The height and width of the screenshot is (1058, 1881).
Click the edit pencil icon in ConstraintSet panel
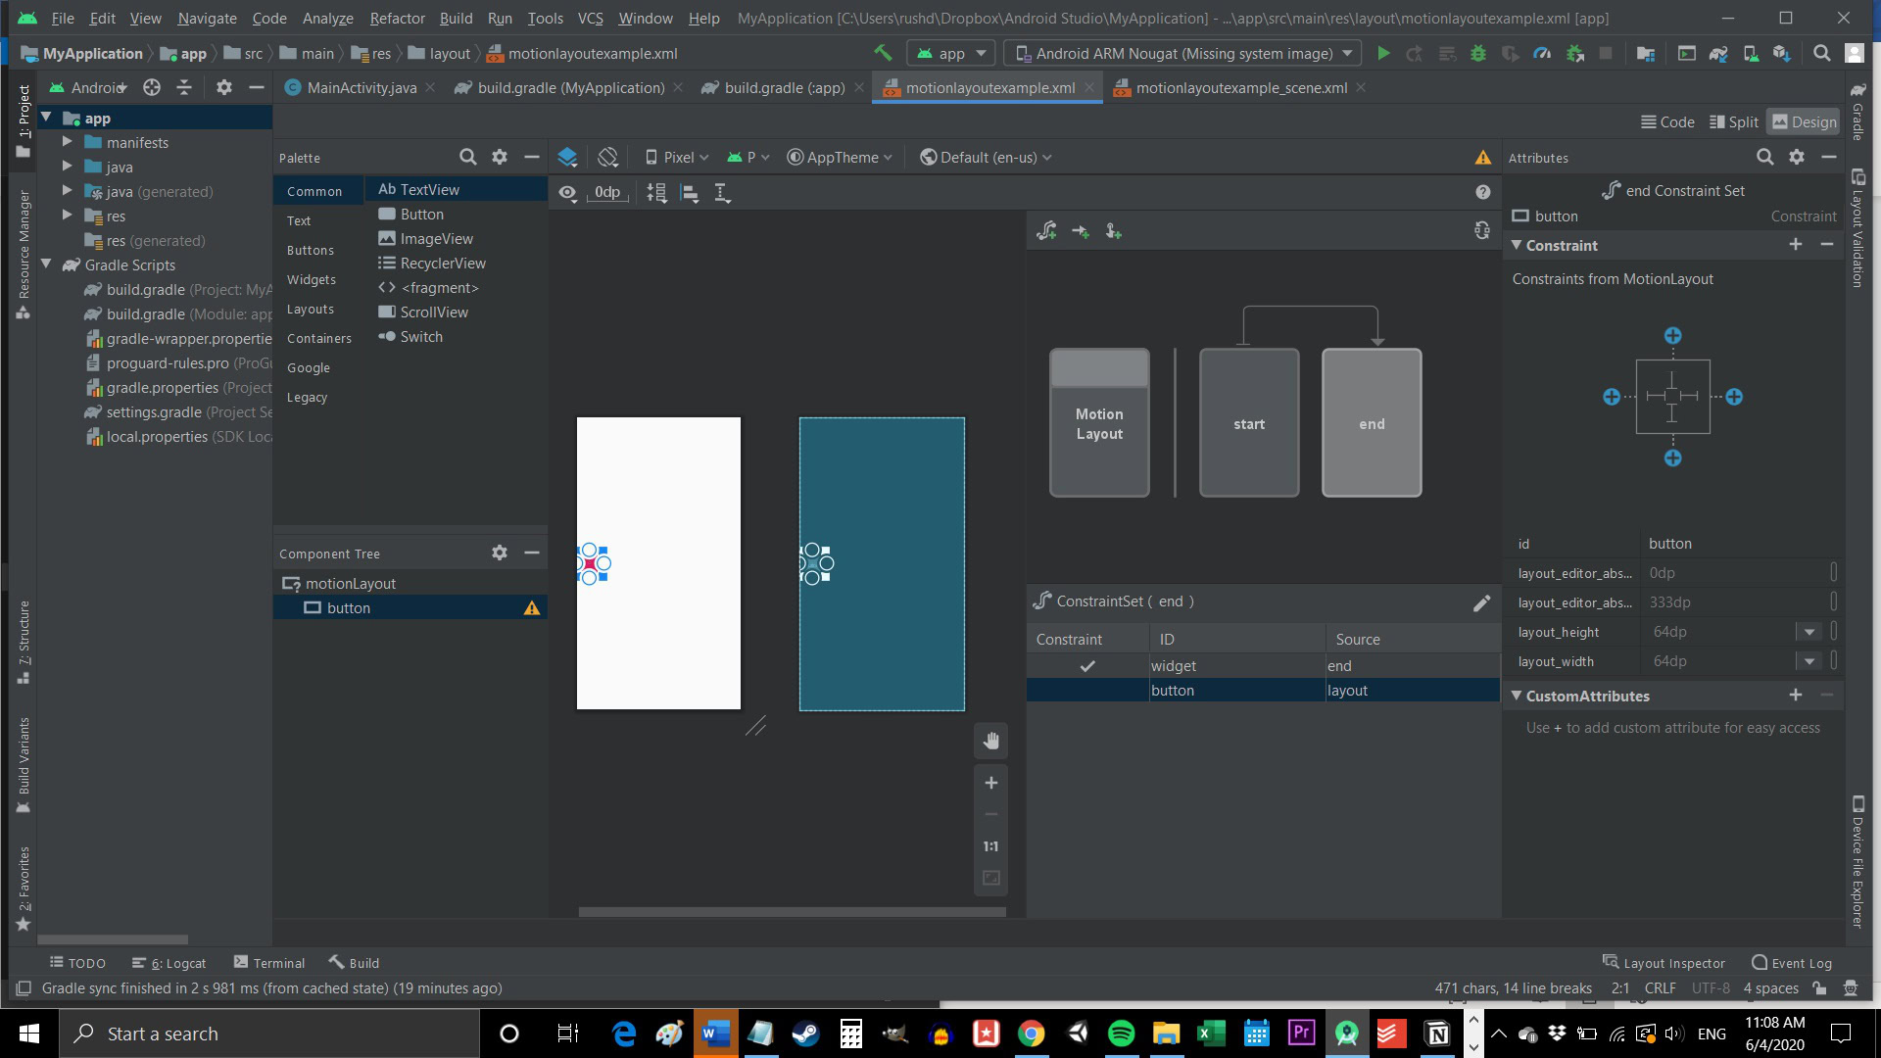[1483, 600]
